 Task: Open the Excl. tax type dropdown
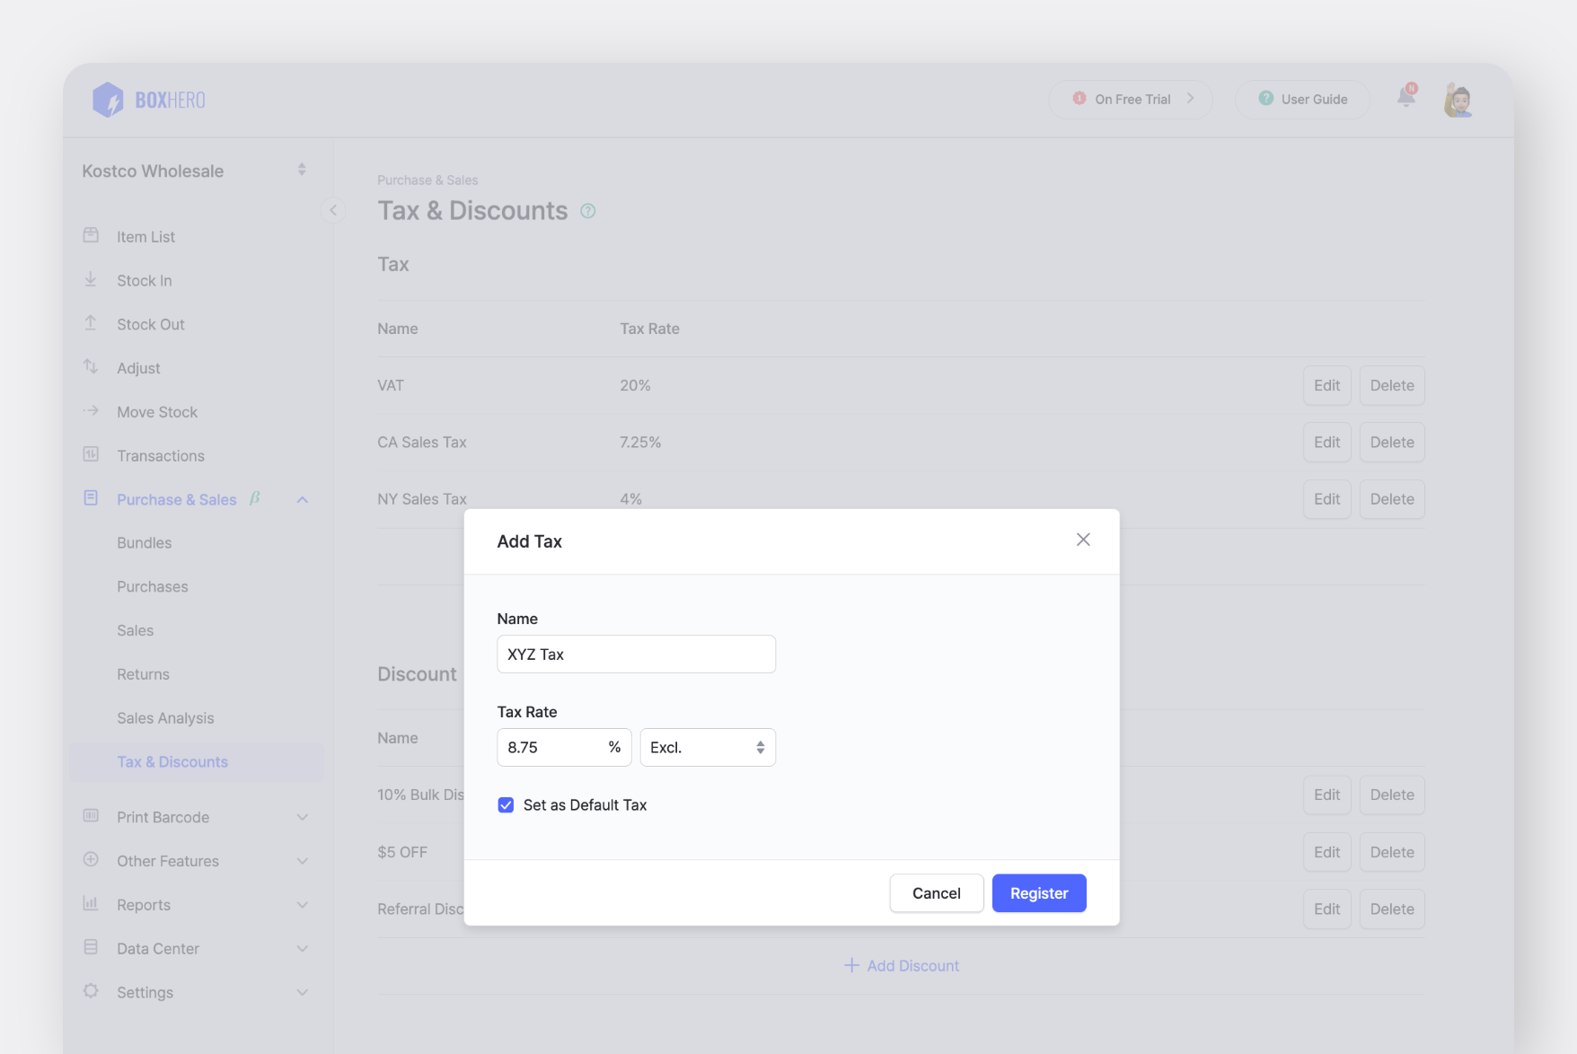[708, 747]
